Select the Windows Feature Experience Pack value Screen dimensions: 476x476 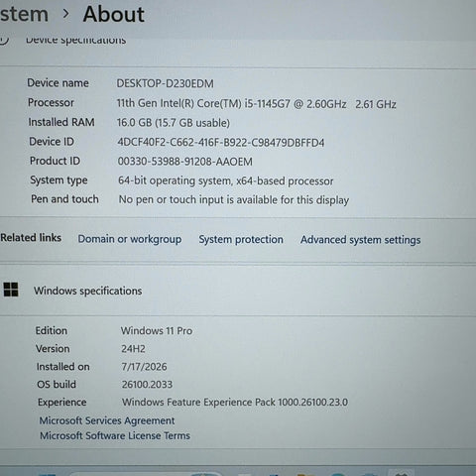click(x=235, y=402)
